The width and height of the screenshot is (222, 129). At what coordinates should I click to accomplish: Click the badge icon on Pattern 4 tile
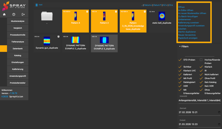click(87, 12)
